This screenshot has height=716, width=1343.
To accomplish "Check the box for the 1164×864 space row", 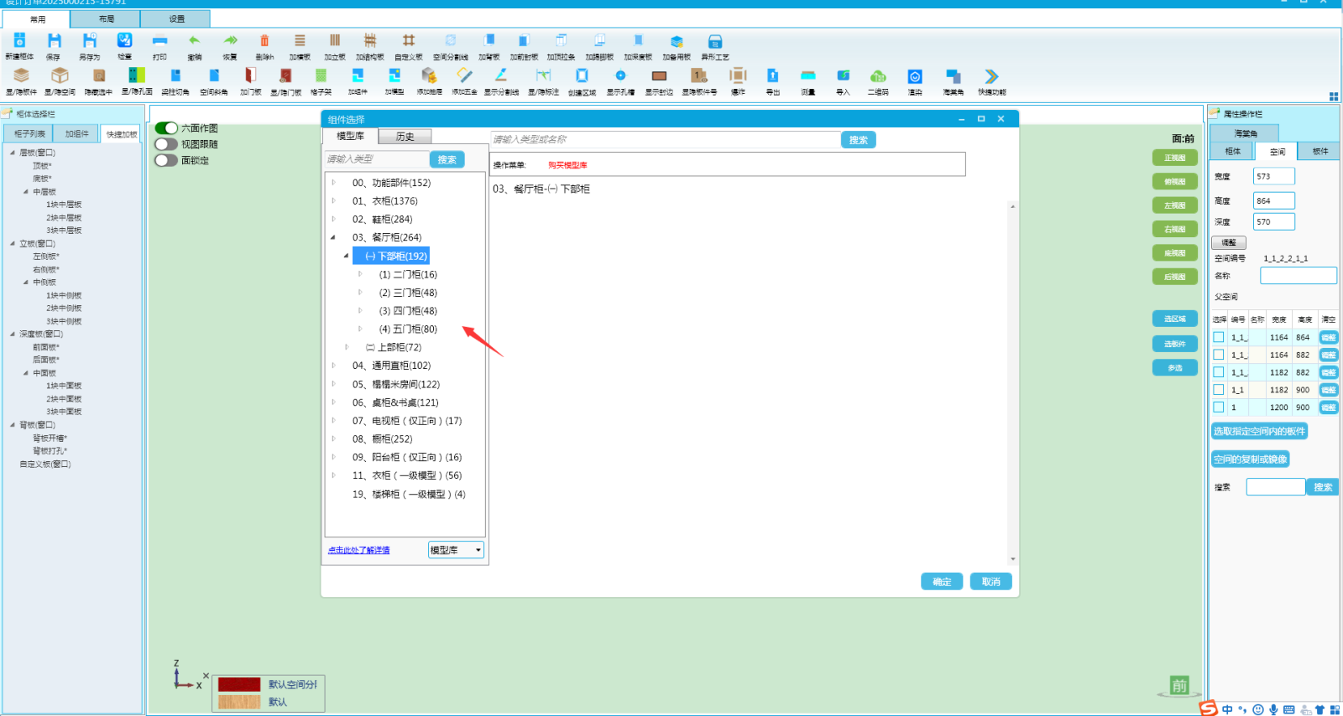I will coord(1219,337).
